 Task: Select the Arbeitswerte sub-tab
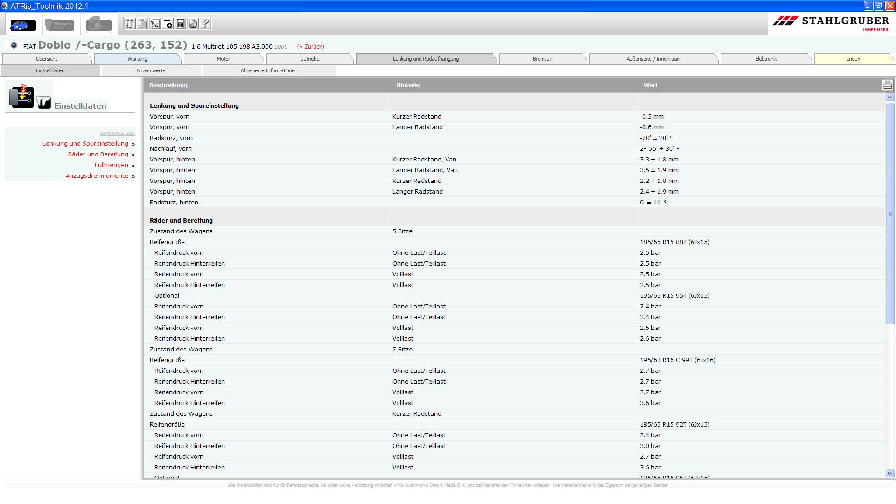[x=151, y=70]
